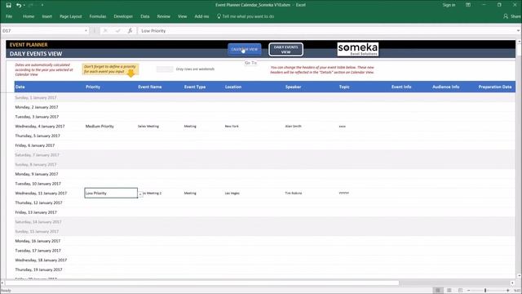Click the Location column header
This screenshot has height=294, width=522.
point(233,87)
